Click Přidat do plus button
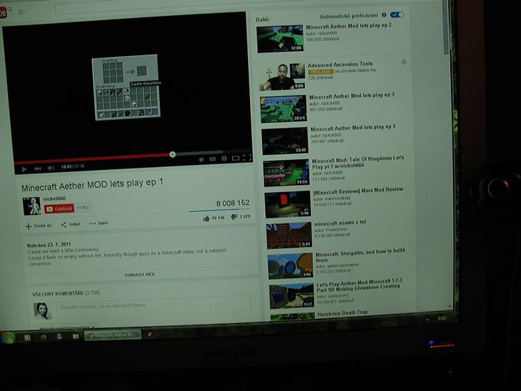Viewport: 521px width, 391px height. pos(39,226)
